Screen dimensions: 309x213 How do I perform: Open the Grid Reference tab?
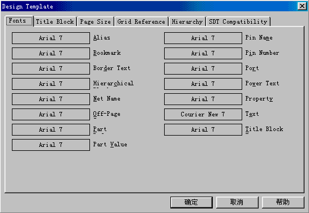[x=141, y=21]
